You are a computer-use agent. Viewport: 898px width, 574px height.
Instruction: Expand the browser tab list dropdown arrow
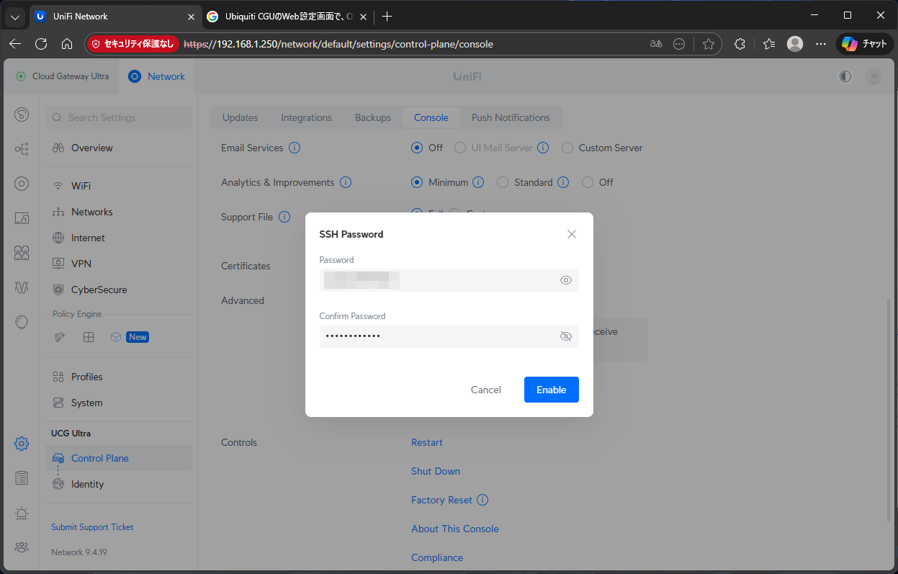14,16
